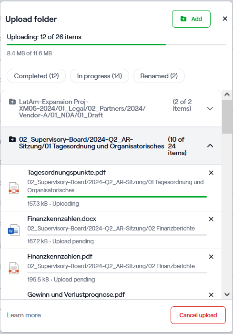Click the Finanzkennzahlen.docx Word file icon
Viewport: 233px width, 334px height.
pos(14,230)
